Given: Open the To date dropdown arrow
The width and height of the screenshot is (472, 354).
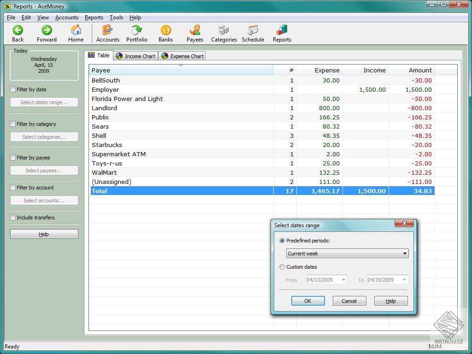Looking at the screenshot, I should click(x=404, y=280).
